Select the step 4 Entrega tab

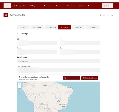coord(65,27)
